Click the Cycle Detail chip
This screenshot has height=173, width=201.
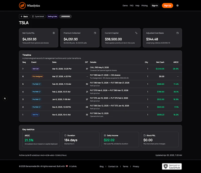coord(38,16)
